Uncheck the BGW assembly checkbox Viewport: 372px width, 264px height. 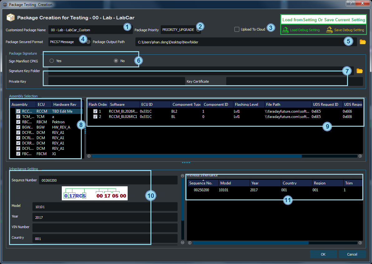[x=18, y=127]
